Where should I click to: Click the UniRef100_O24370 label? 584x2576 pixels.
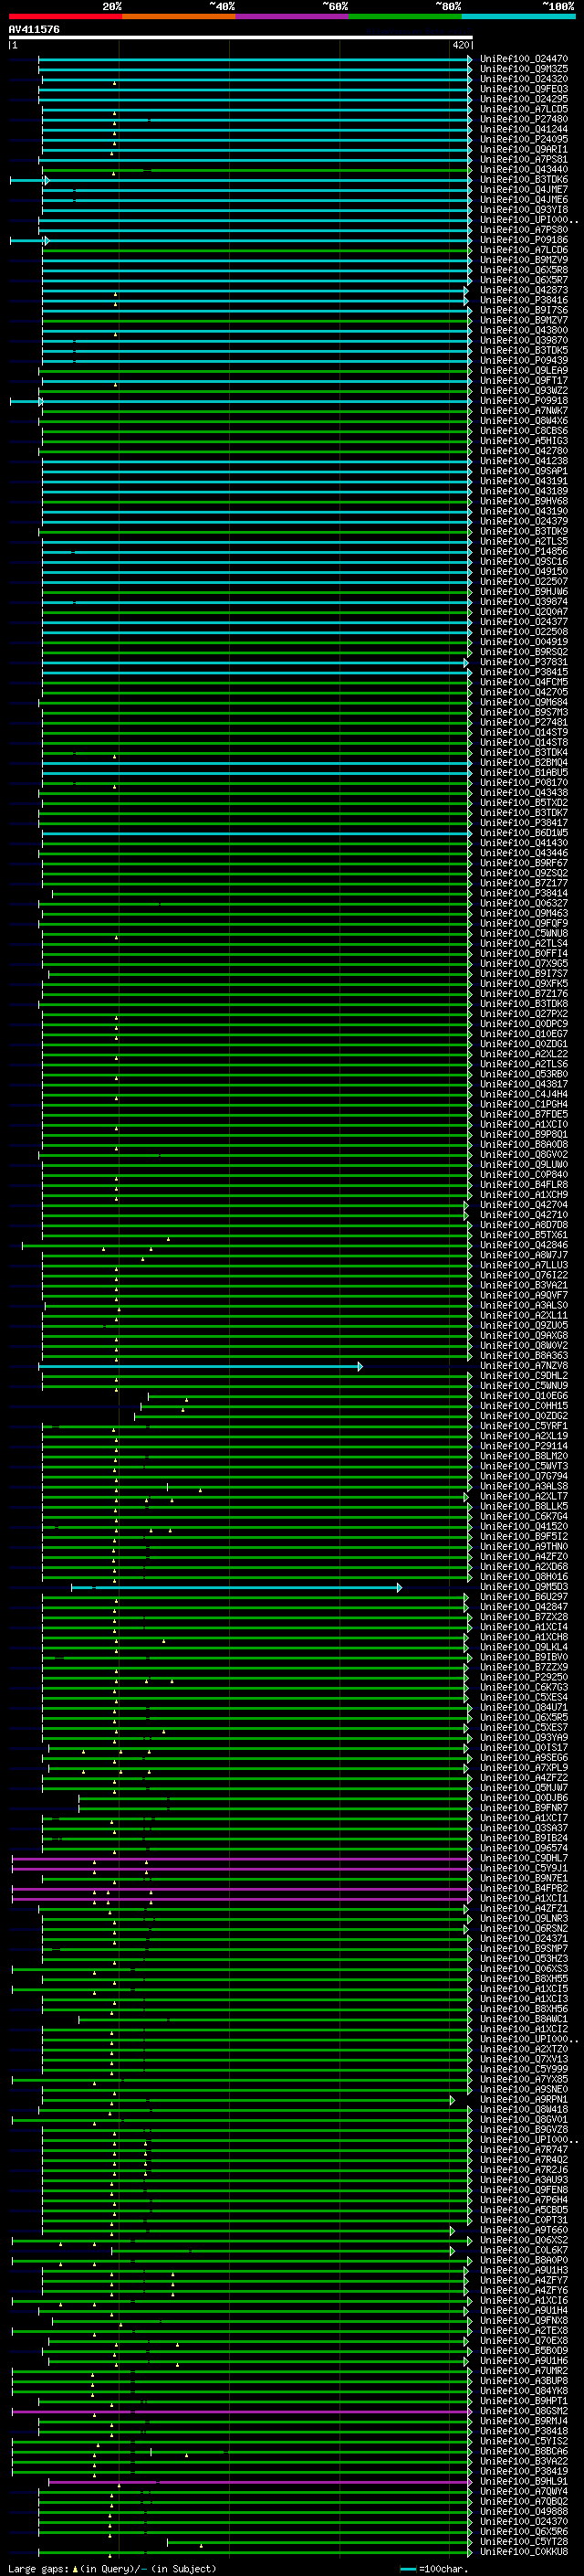pyautogui.click(x=524, y=2521)
